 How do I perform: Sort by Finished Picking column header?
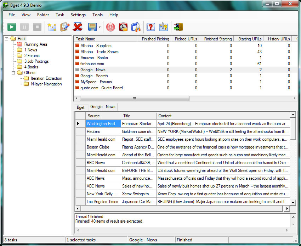coord(154,39)
